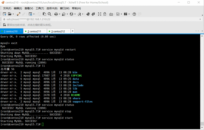This screenshot has width=204, height=130.
Task: Expand the address bar dropdown arrow
Action: pos(200,19)
